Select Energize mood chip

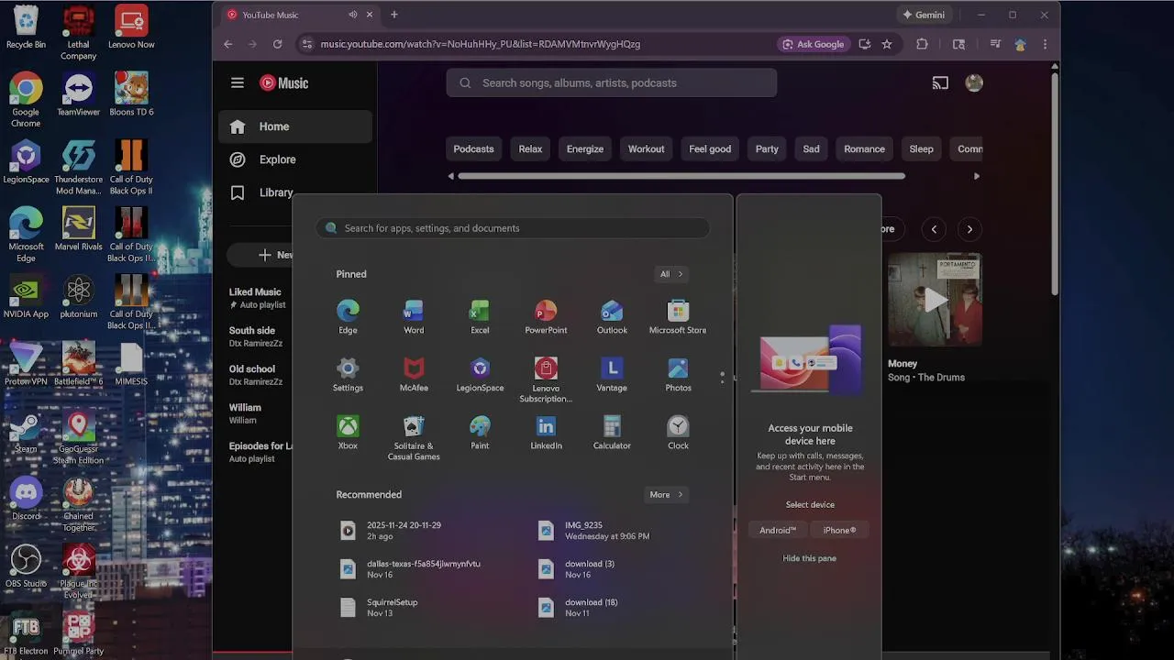coord(585,149)
